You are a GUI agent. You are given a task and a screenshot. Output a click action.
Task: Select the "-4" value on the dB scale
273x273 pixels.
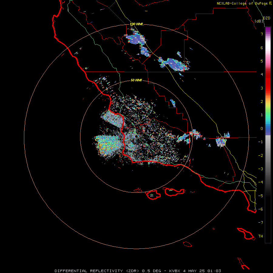[x=261, y=182]
